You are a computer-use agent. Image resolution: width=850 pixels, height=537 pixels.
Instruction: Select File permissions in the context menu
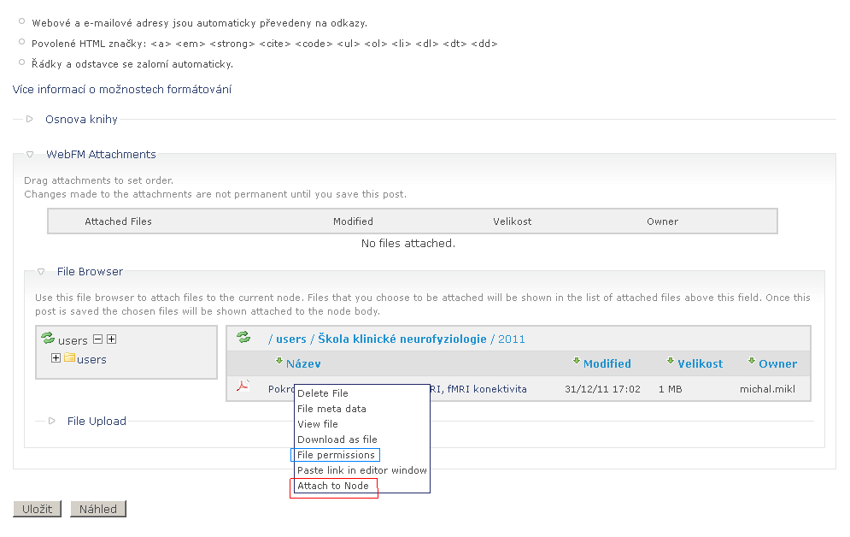(336, 455)
